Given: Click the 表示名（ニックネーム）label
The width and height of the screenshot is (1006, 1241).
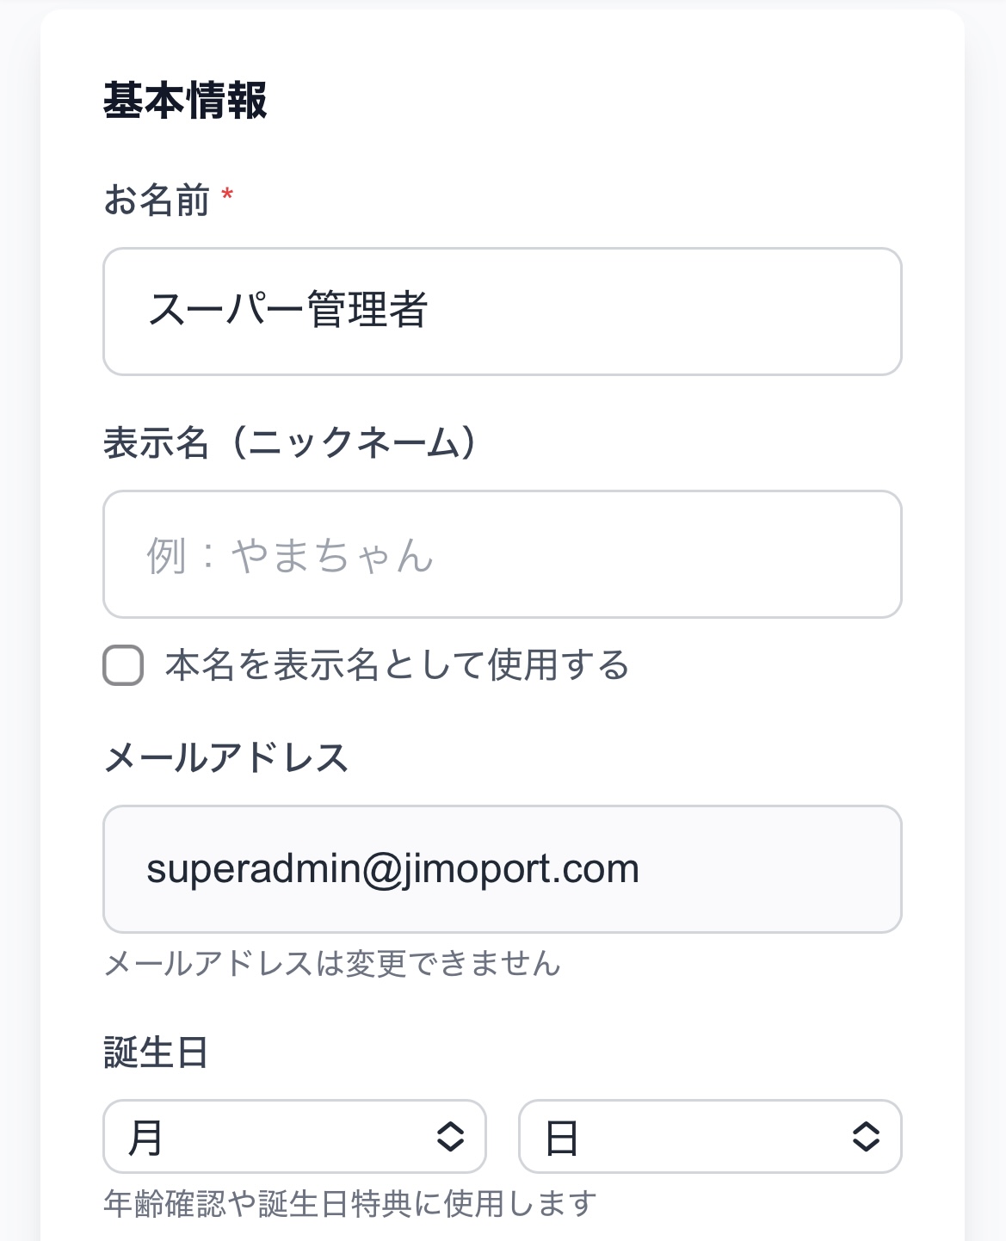Looking at the screenshot, I should click(289, 443).
